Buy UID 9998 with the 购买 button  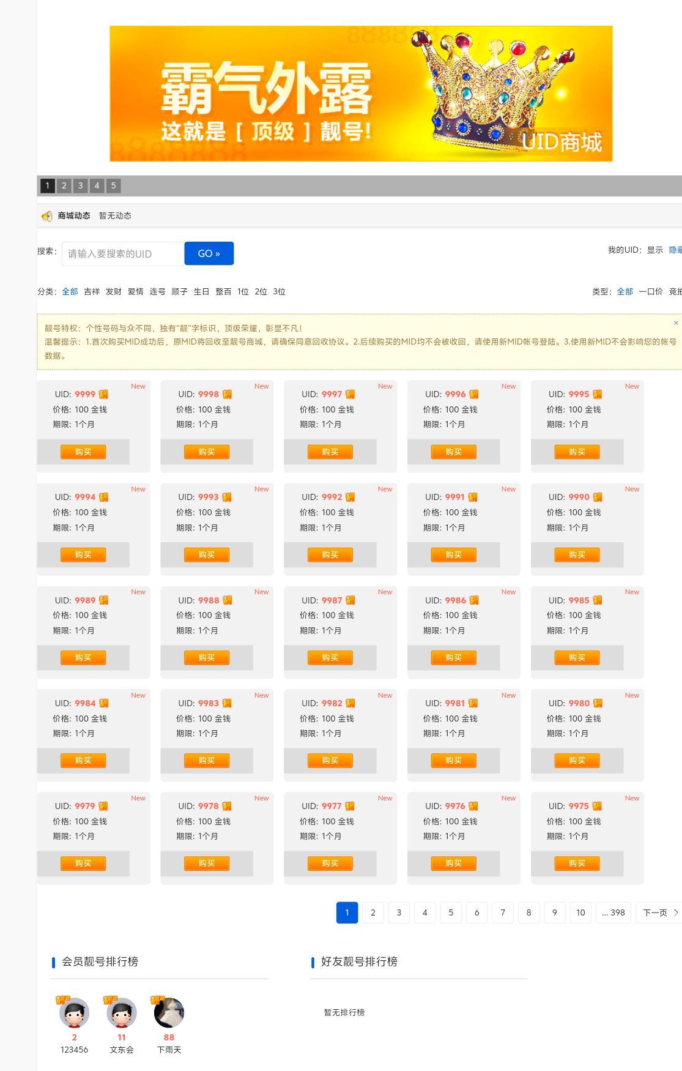[207, 452]
